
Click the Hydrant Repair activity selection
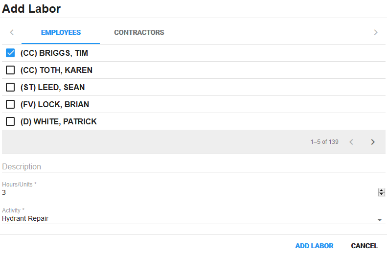click(186, 218)
